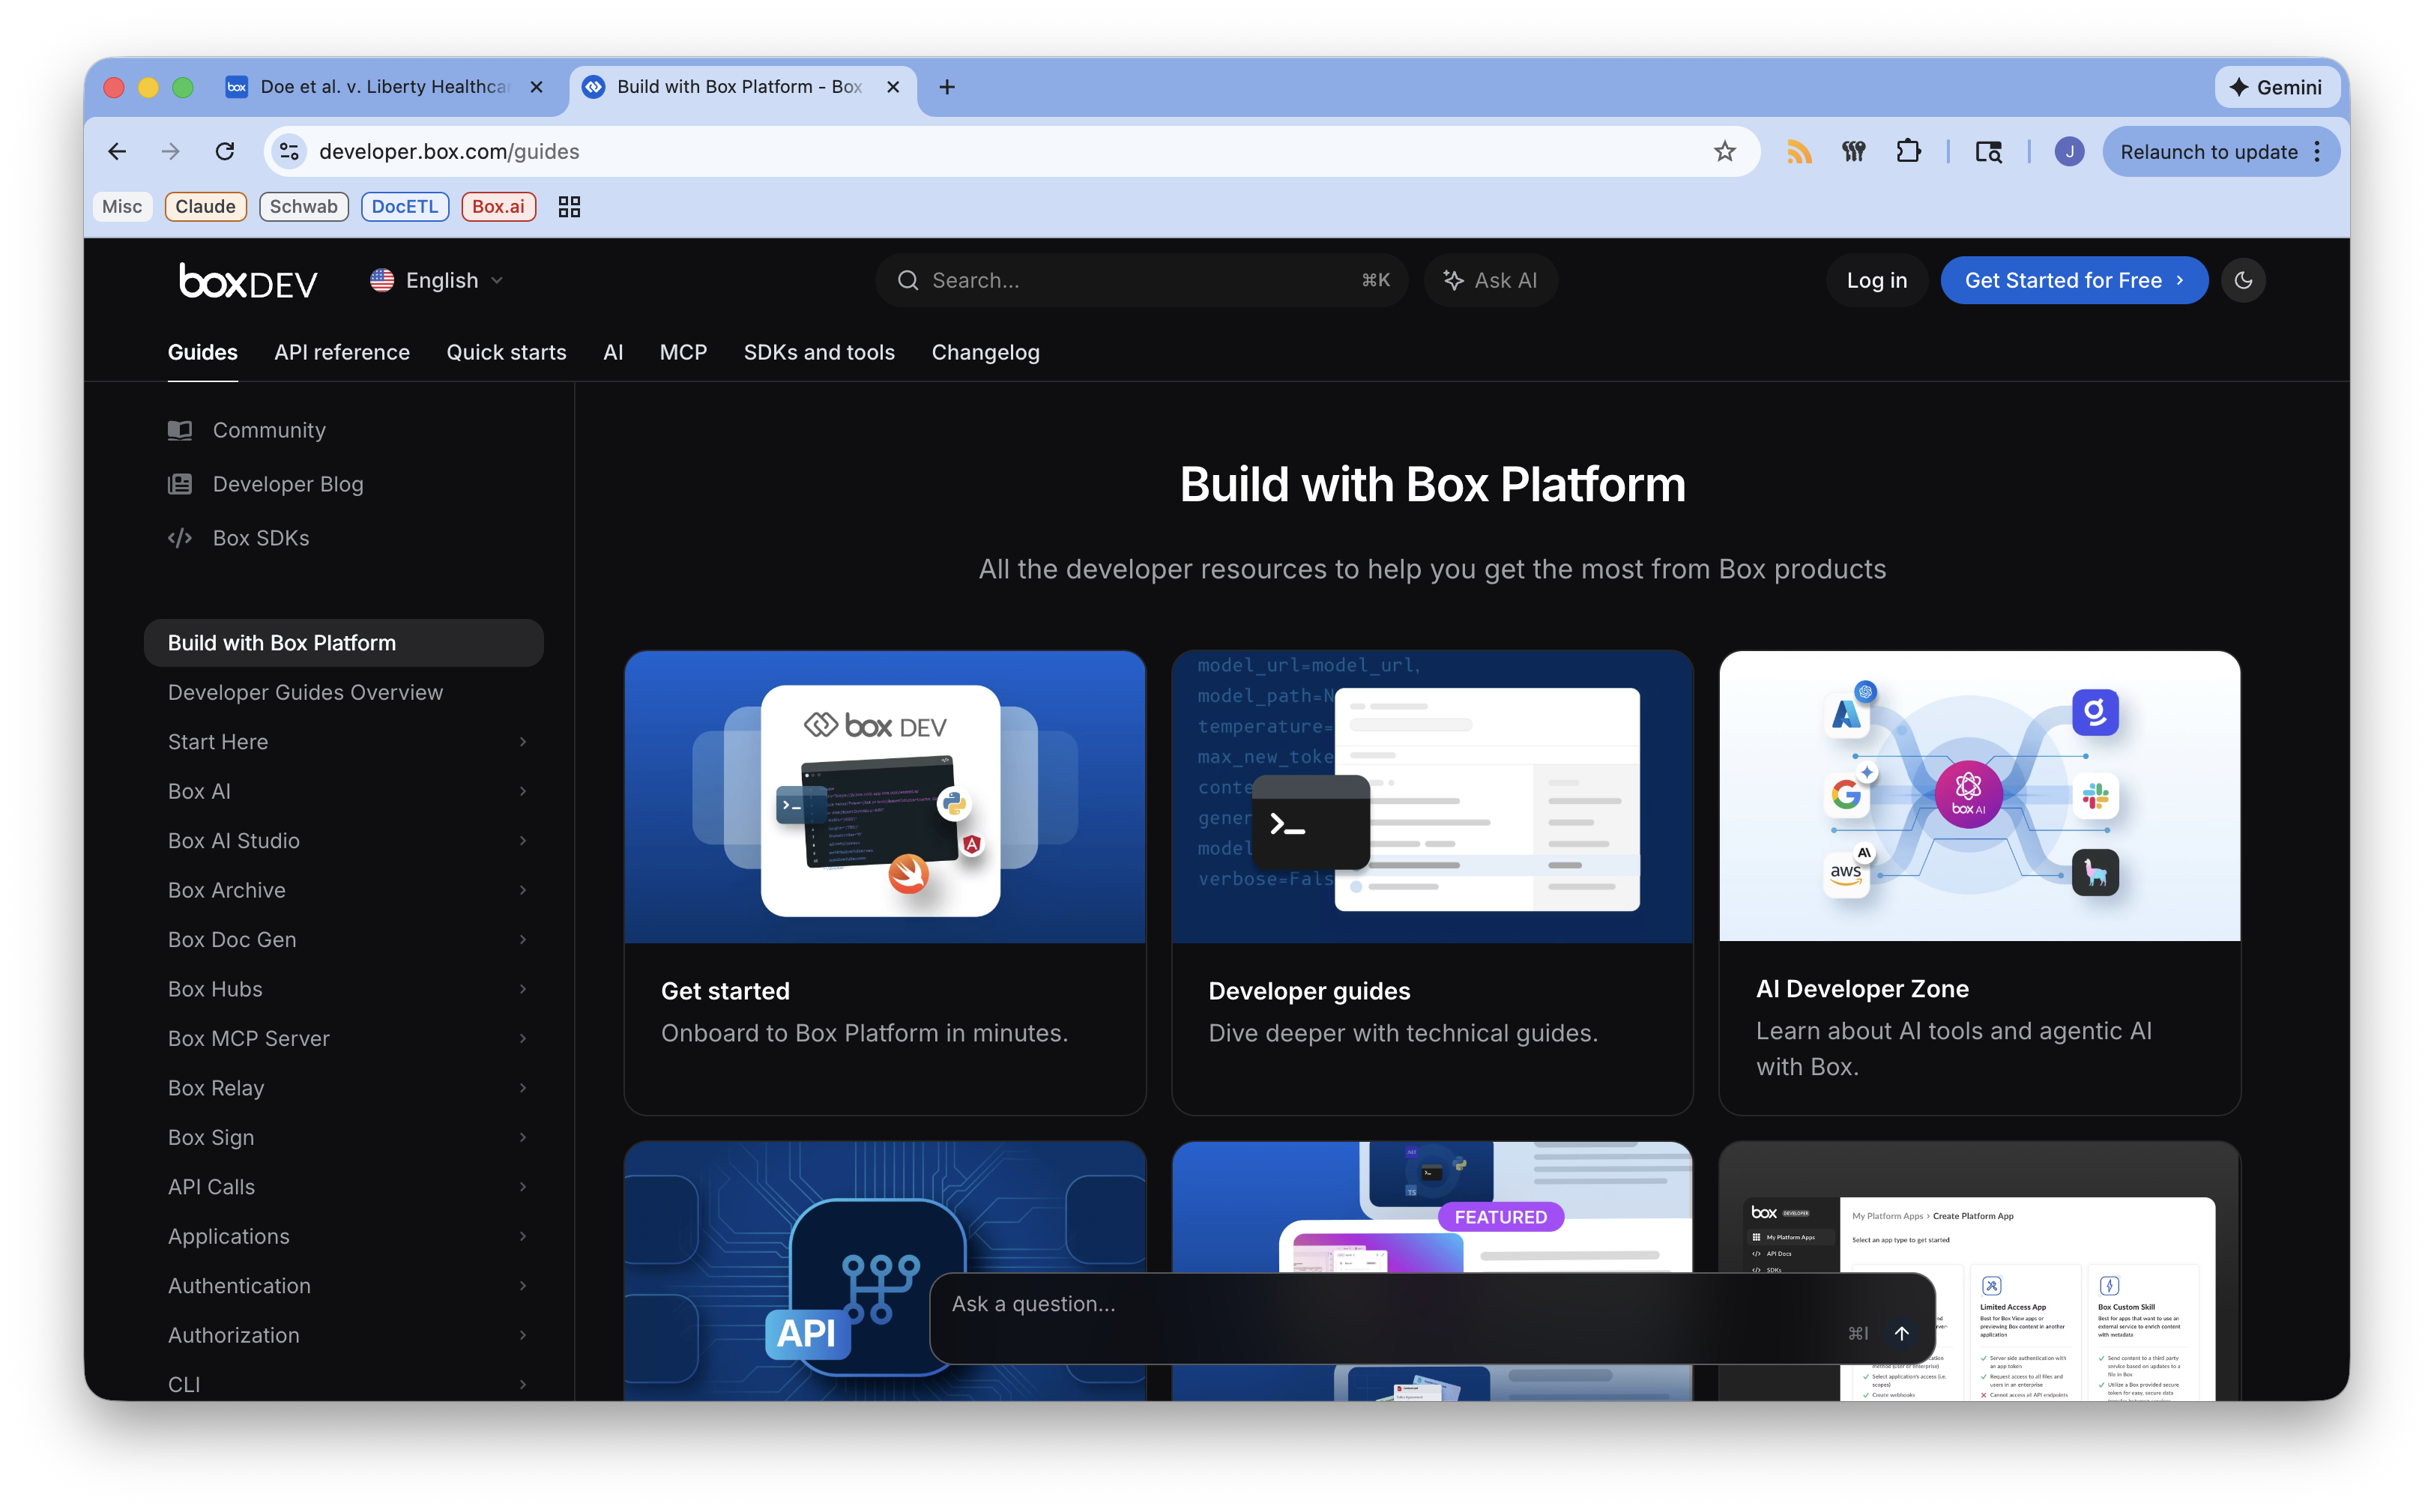This screenshot has height=1512, width=2434.
Task: Submit question via the arrow button
Action: tap(1901, 1333)
